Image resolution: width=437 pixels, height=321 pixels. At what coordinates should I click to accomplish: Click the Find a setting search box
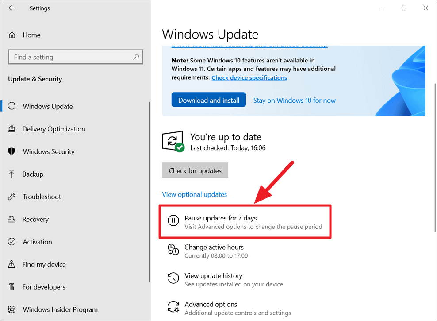76,57
